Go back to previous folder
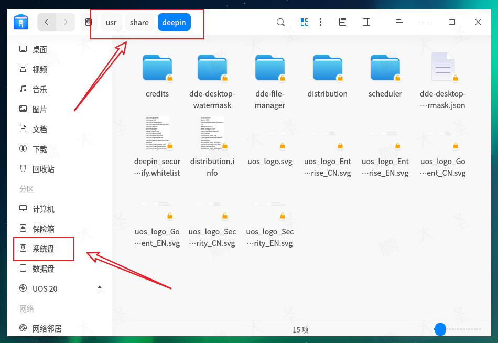 pos(47,22)
